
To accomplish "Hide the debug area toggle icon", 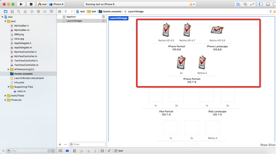I will pyautogui.click(x=61, y=151).
